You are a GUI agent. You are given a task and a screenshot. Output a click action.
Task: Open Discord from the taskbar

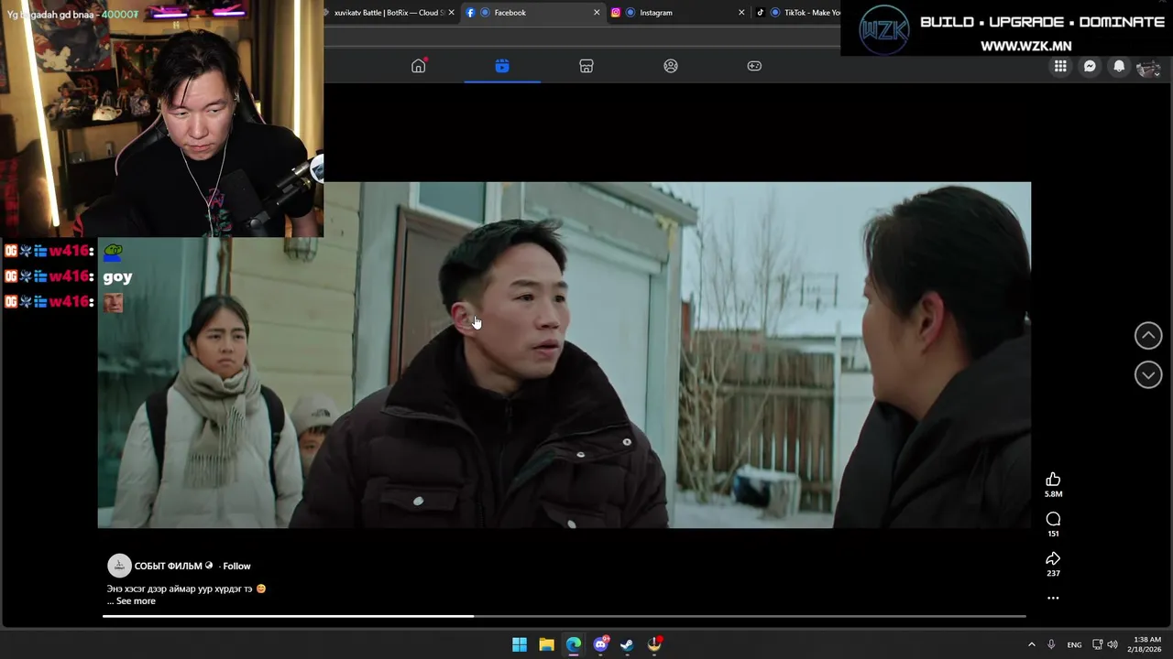point(600,644)
